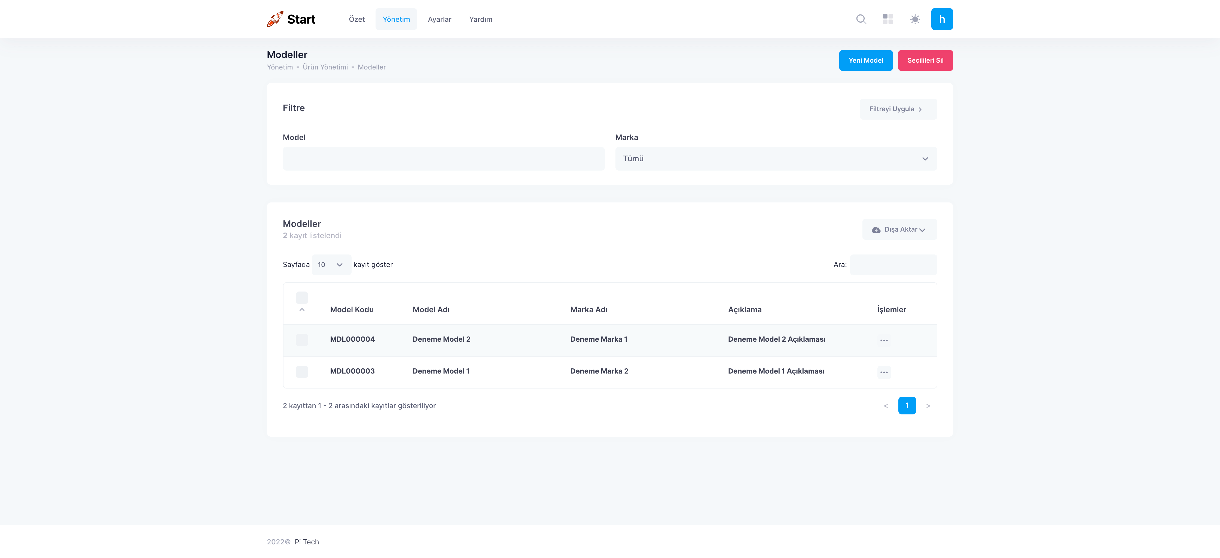This screenshot has height=558, width=1220.
Task: Open the search magnifier icon
Action: pyautogui.click(x=861, y=19)
